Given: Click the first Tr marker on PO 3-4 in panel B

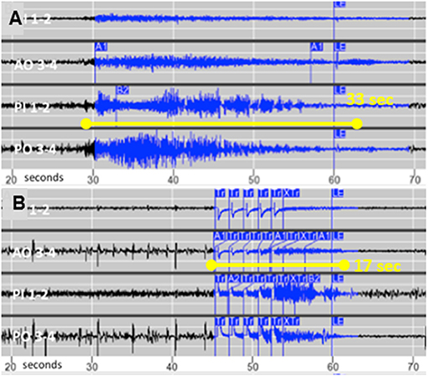Looking at the screenshot, I should 220,321.
